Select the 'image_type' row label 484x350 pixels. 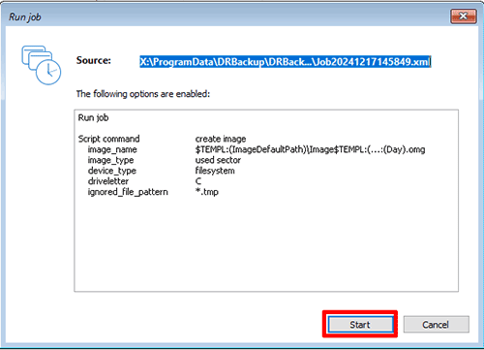click(x=110, y=160)
